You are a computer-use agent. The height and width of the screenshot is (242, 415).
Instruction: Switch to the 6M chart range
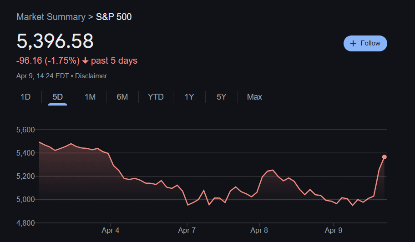122,97
